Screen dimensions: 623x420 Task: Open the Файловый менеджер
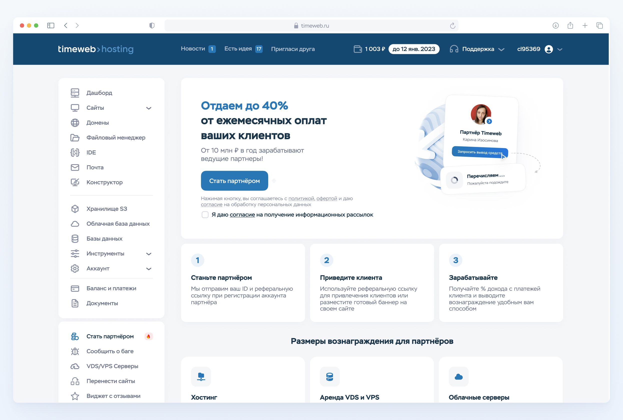(x=116, y=137)
